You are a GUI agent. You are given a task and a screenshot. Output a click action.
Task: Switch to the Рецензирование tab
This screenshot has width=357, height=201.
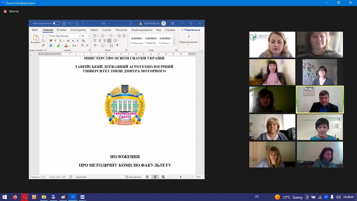pyautogui.click(x=142, y=30)
